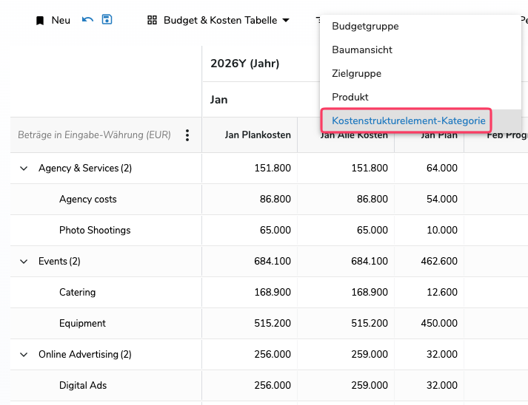Pick the Produkt menu entry
528x405 pixels.
click(x=350, y=97)
